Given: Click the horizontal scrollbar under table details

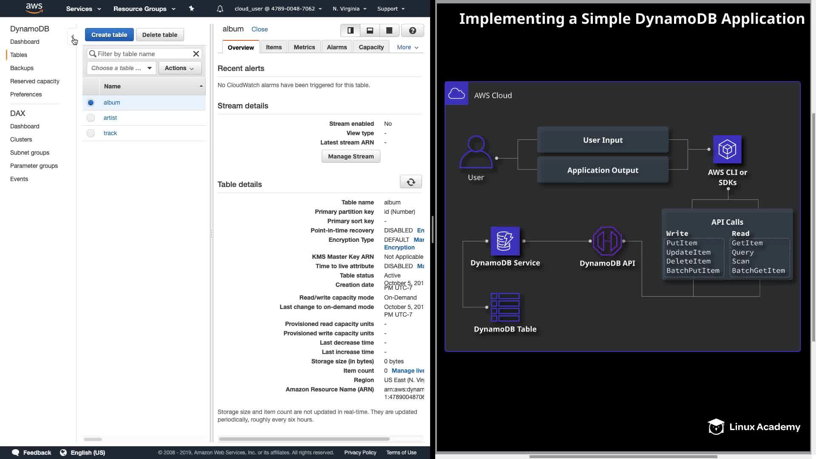Looking at the screenshot, I should 304,439.
